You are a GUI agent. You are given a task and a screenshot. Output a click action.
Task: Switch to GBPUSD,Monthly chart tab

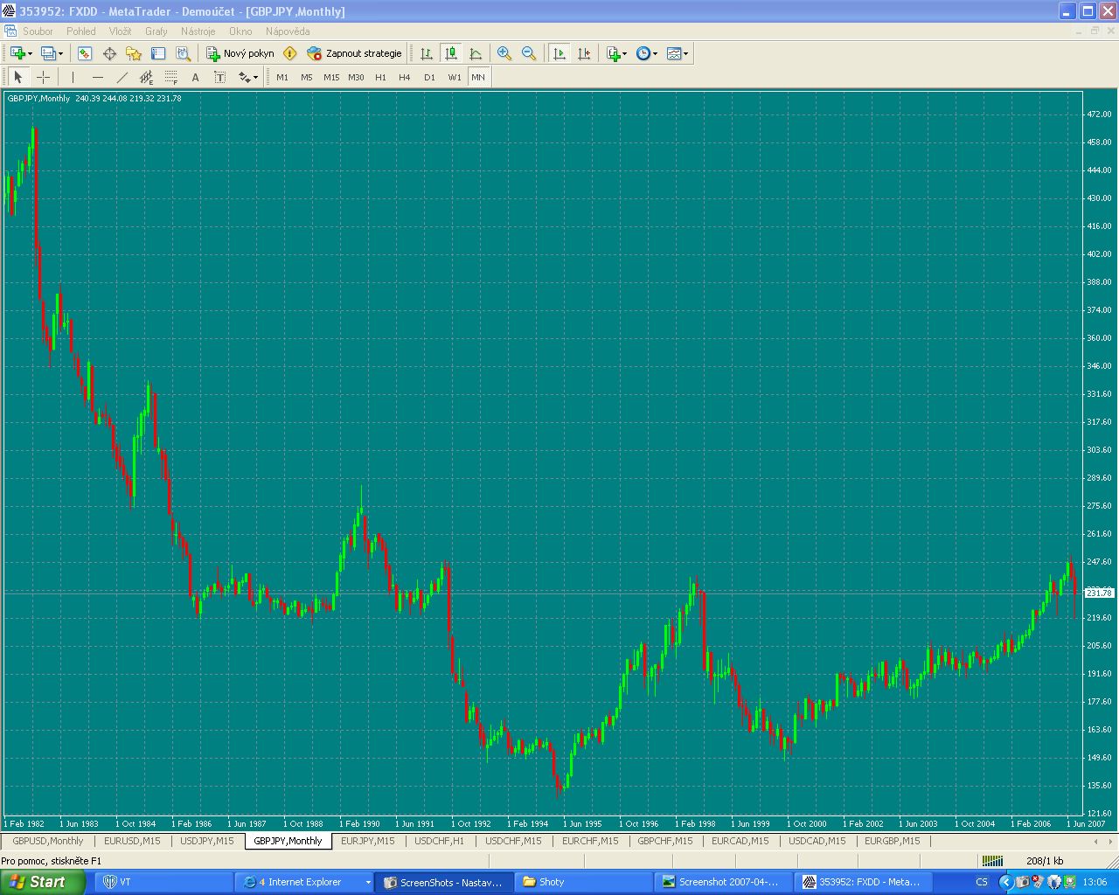(x=48, y=841)
